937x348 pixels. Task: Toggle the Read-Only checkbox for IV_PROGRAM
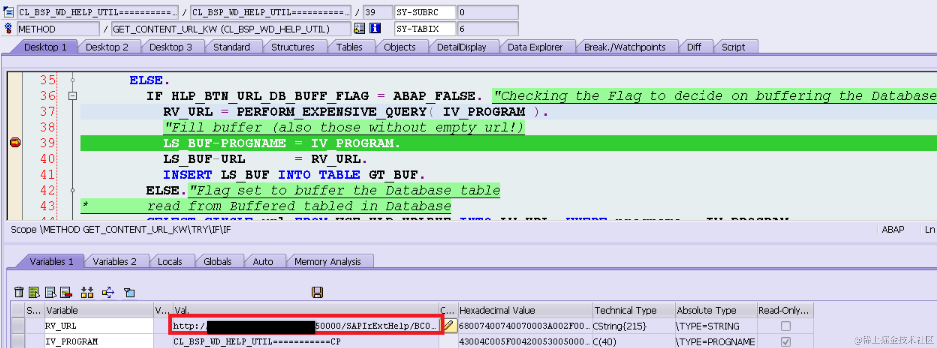pyautogui.click(x=786, y=342)
